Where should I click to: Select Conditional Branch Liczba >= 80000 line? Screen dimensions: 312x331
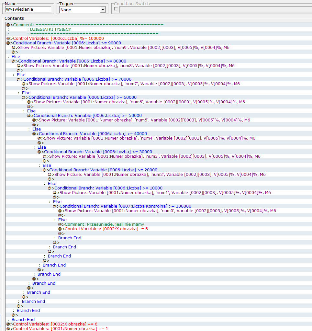click(69, 61)
